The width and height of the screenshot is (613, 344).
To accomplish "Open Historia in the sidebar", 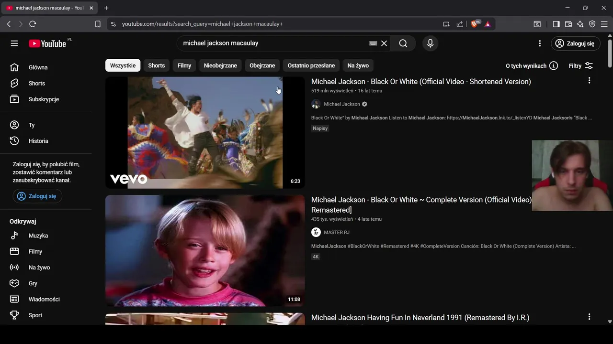I will coord(46,141).
